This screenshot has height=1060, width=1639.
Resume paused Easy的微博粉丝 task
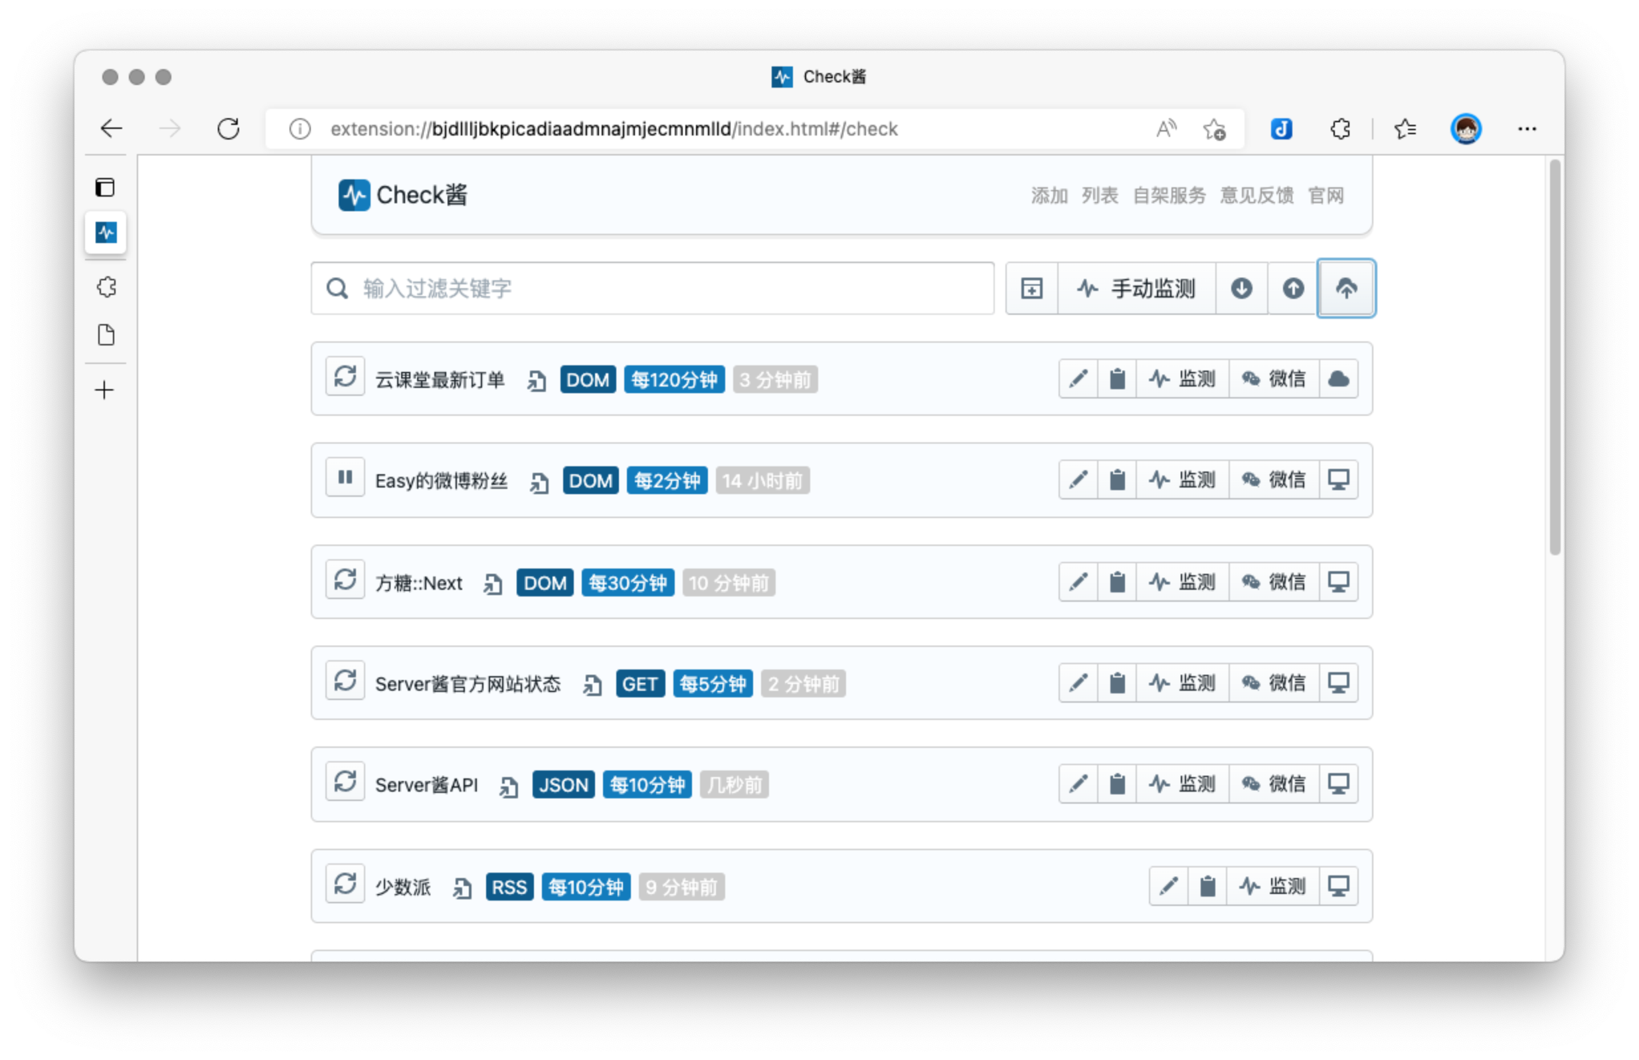[345, 477]
